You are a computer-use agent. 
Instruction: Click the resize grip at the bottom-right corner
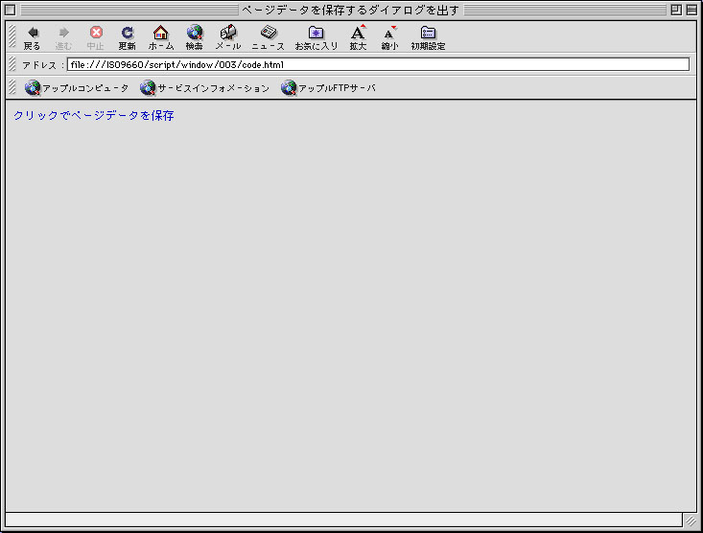pyautogui.click(x=691, y=521)
